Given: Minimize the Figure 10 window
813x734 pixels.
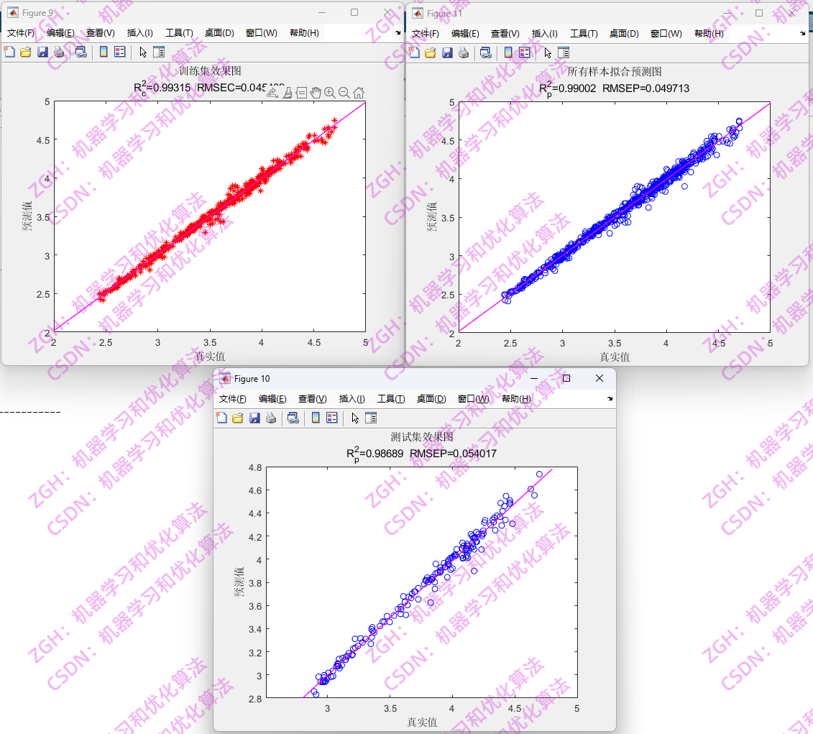Looking at the screenshot, I should point(534,378).
